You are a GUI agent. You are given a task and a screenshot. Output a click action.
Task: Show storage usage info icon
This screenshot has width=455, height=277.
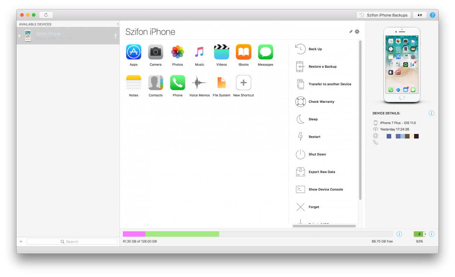coord(399,234)
